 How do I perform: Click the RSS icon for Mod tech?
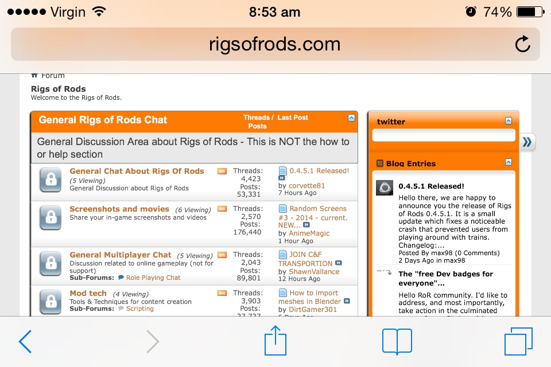pyautogui.click(x=222, y=293)
